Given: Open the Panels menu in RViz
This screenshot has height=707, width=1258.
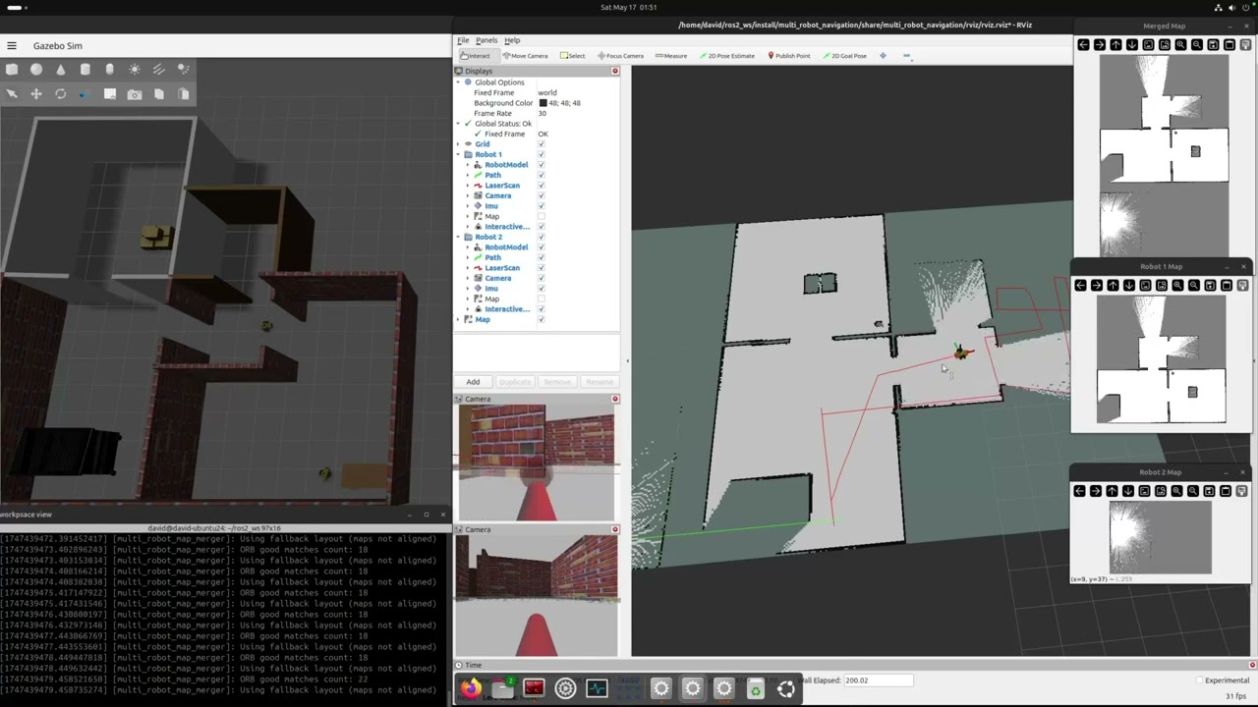Looking at the screenshot, I should click(x=486, y=40).
